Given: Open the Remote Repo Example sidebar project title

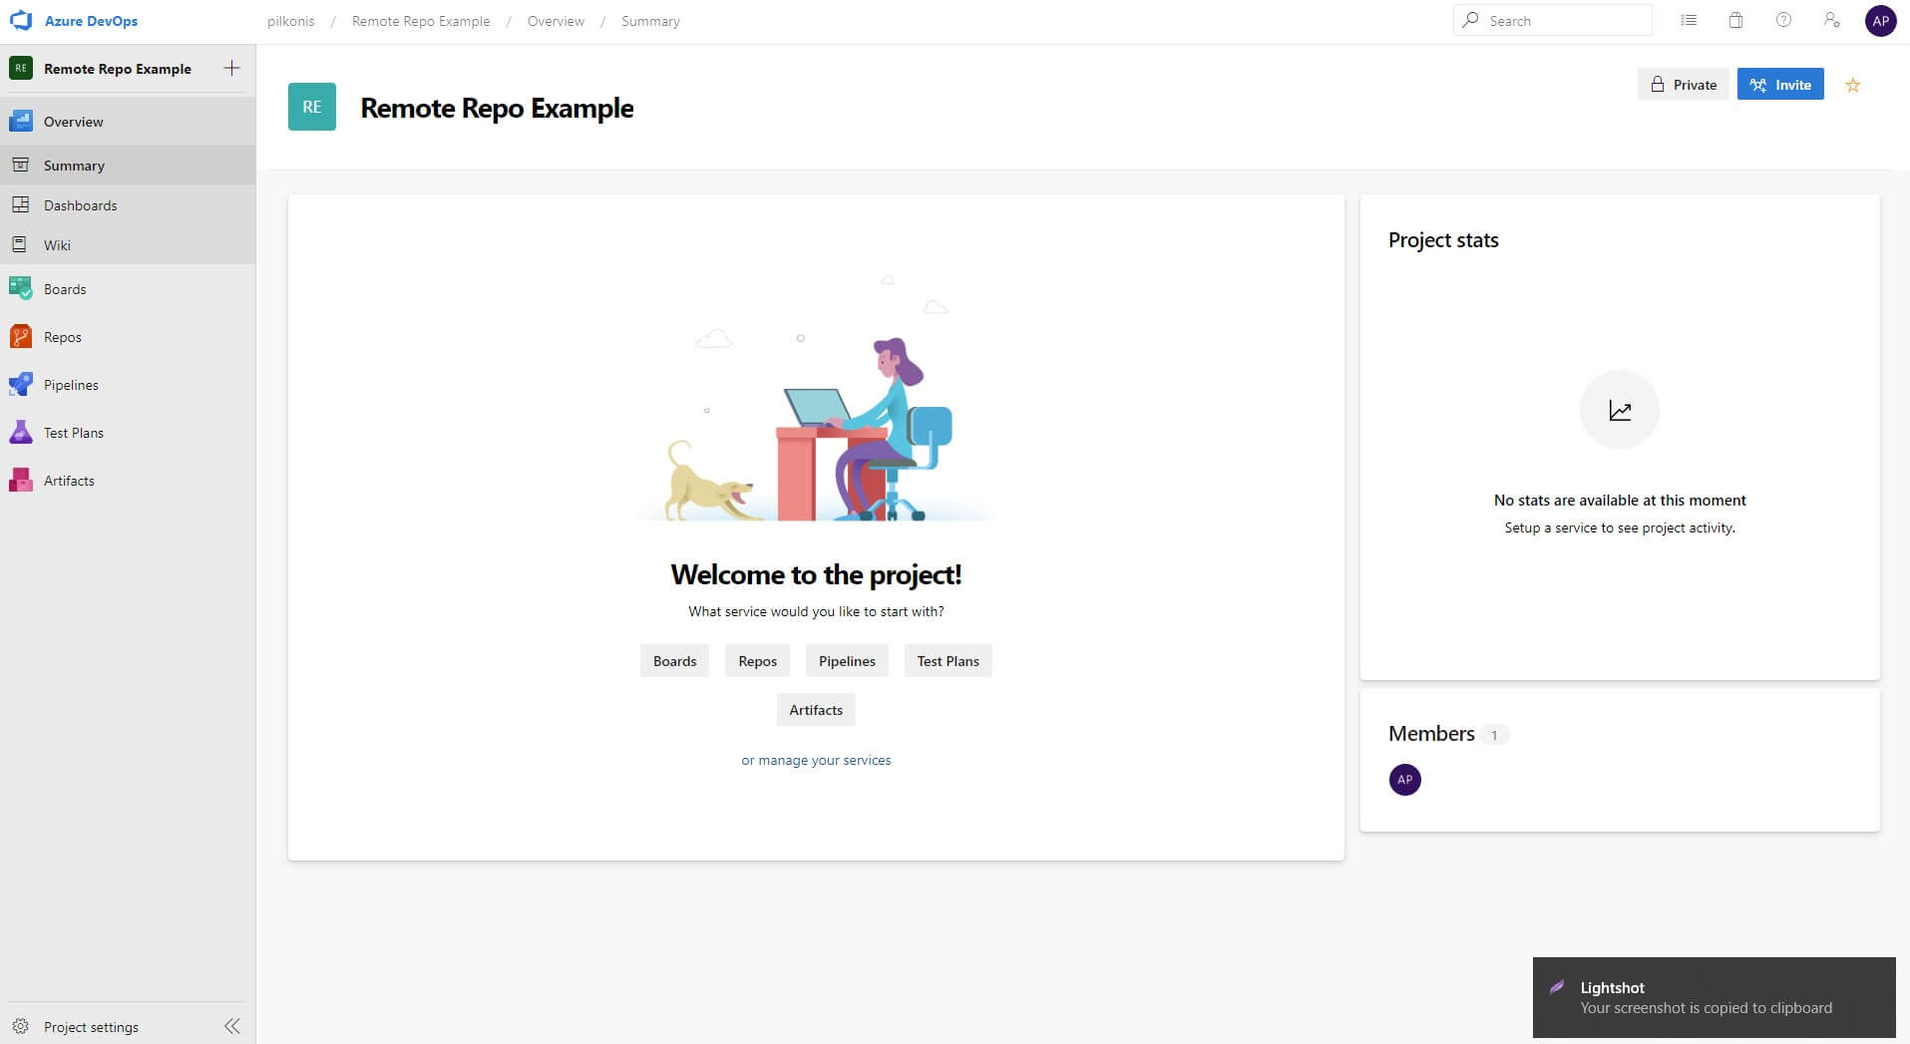Looking at the screenshot, I should point(118,69).
